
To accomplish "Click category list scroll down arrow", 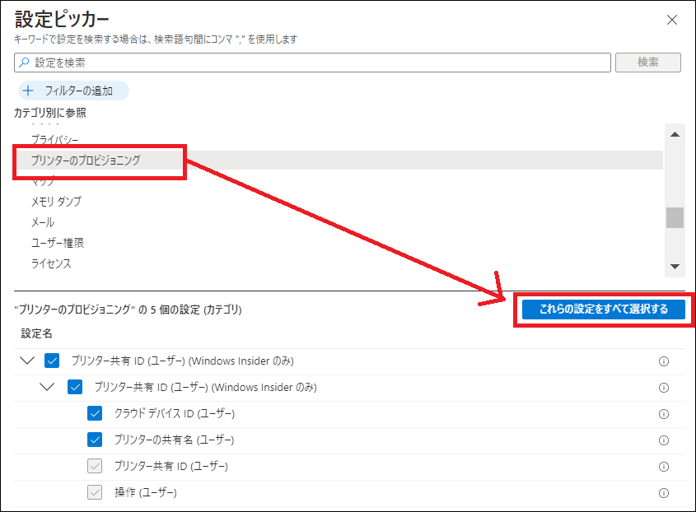I will coord(675,267).
